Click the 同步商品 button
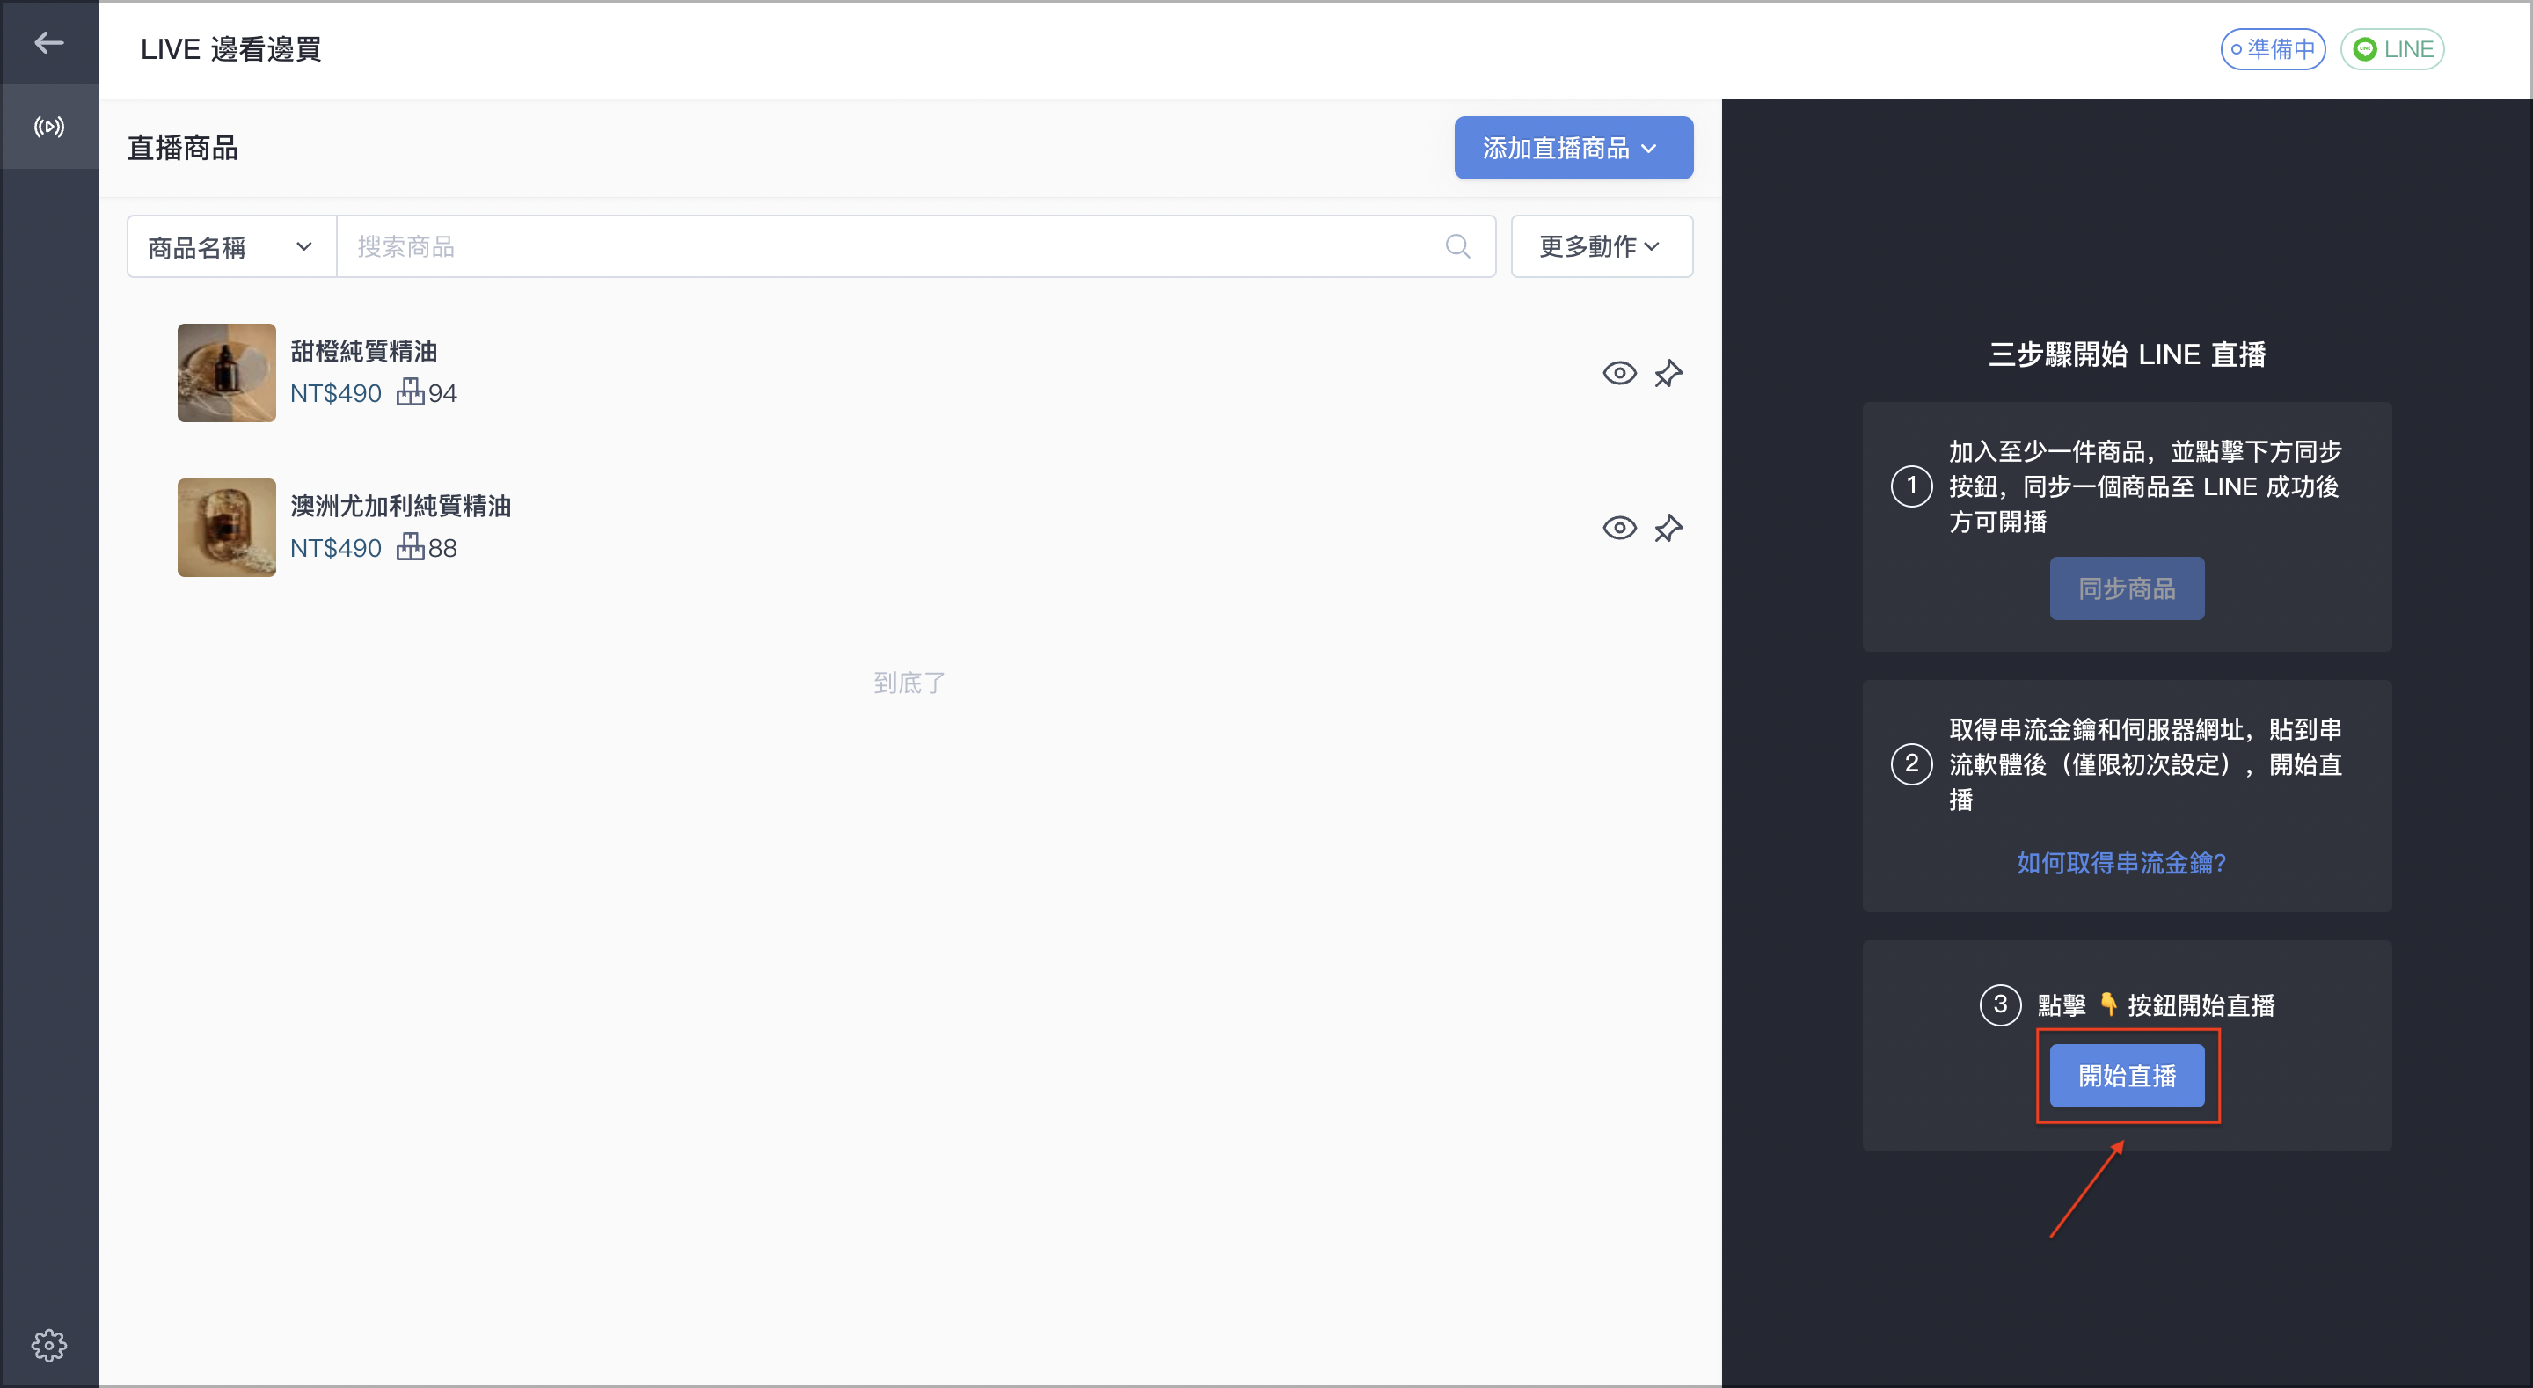Image resolution: width=2533 pixels, height=1388 pixels. pyautogui.click(x=2126, y=588)
